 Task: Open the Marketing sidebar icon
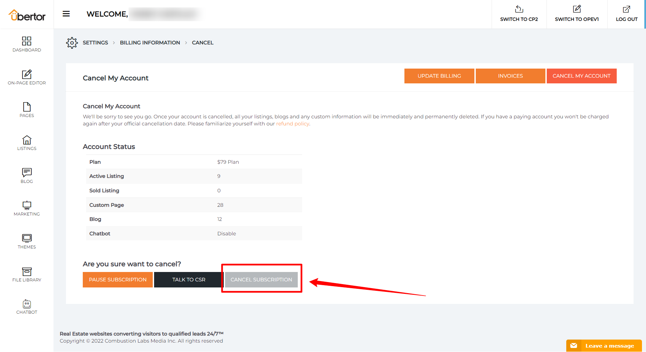[27, 205]
